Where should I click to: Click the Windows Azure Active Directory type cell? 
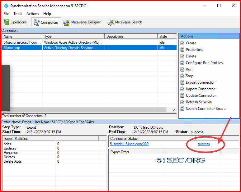[x=73, y=42]
